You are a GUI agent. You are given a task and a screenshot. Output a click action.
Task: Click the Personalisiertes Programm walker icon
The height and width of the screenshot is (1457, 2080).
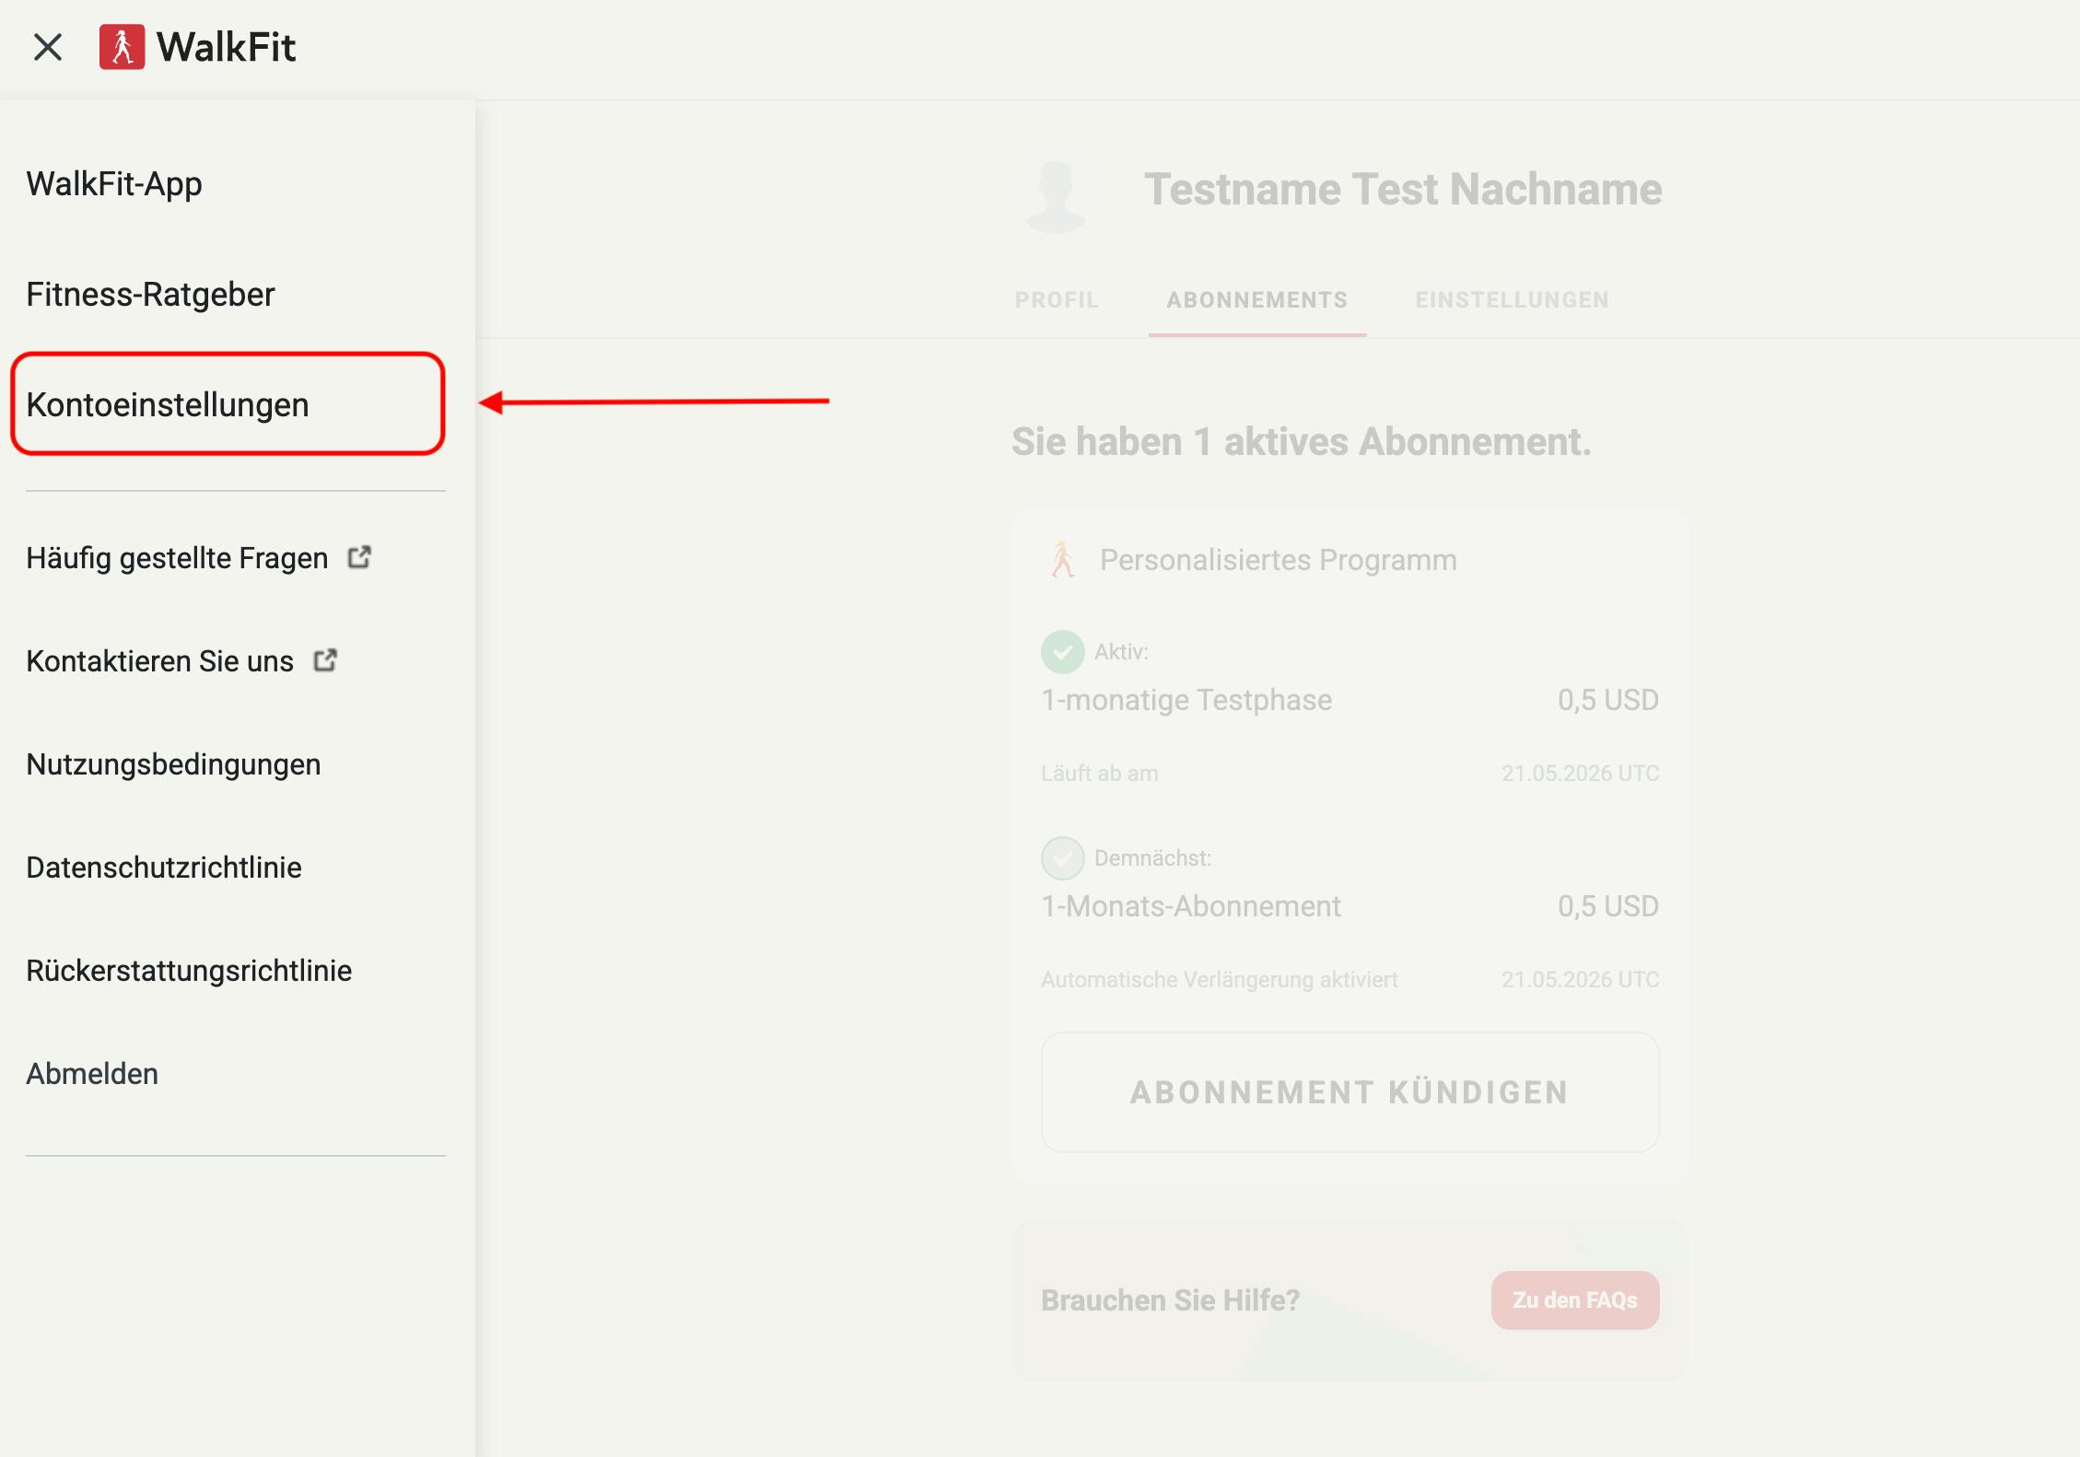(x=1062, y=560)
